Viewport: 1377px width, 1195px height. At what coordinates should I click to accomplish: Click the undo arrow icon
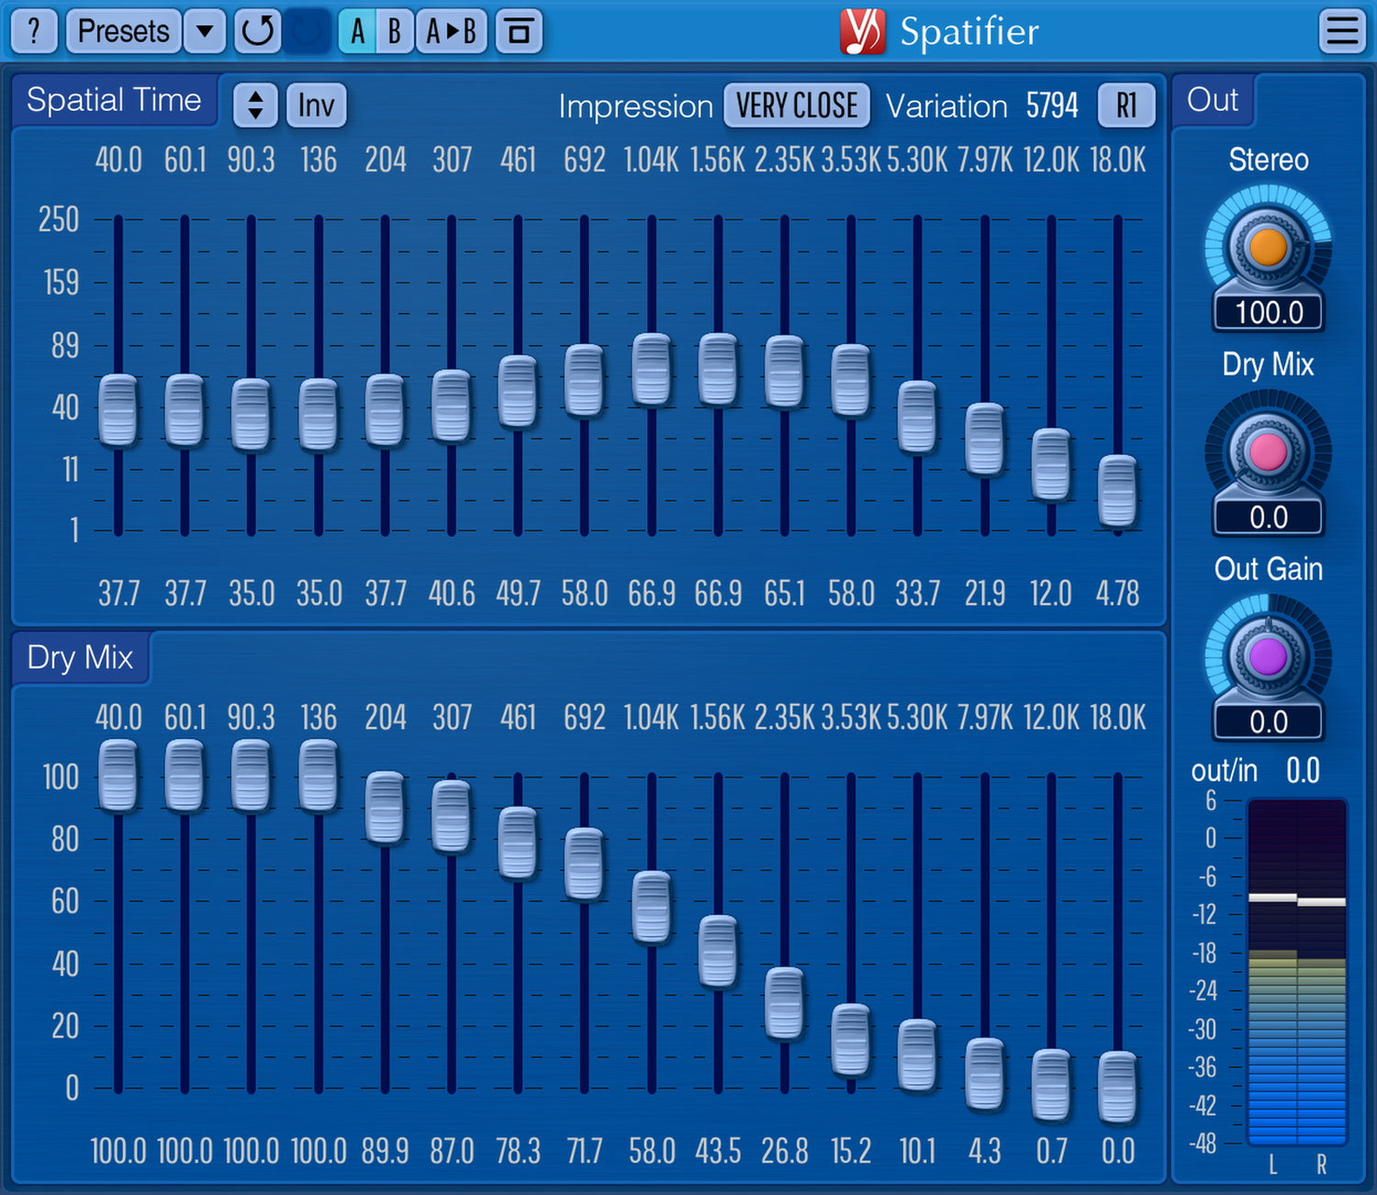(257, 31)
